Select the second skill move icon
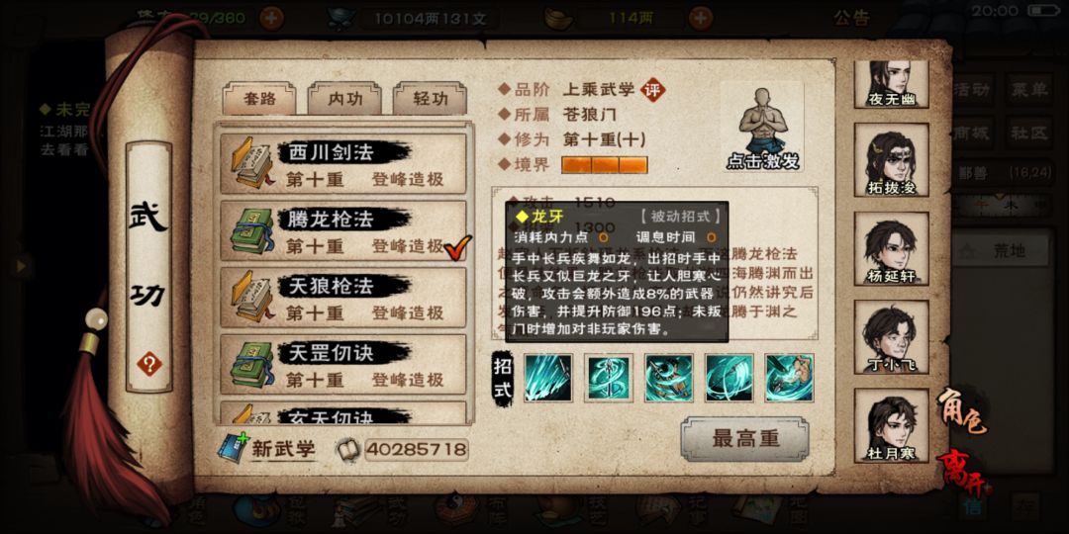The image size is (1069, 534). click(x=608, y=378)
